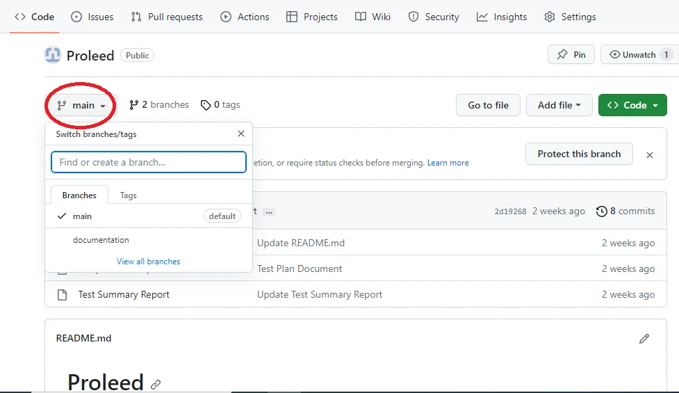Close the Switch branches/tags popup

241,134
